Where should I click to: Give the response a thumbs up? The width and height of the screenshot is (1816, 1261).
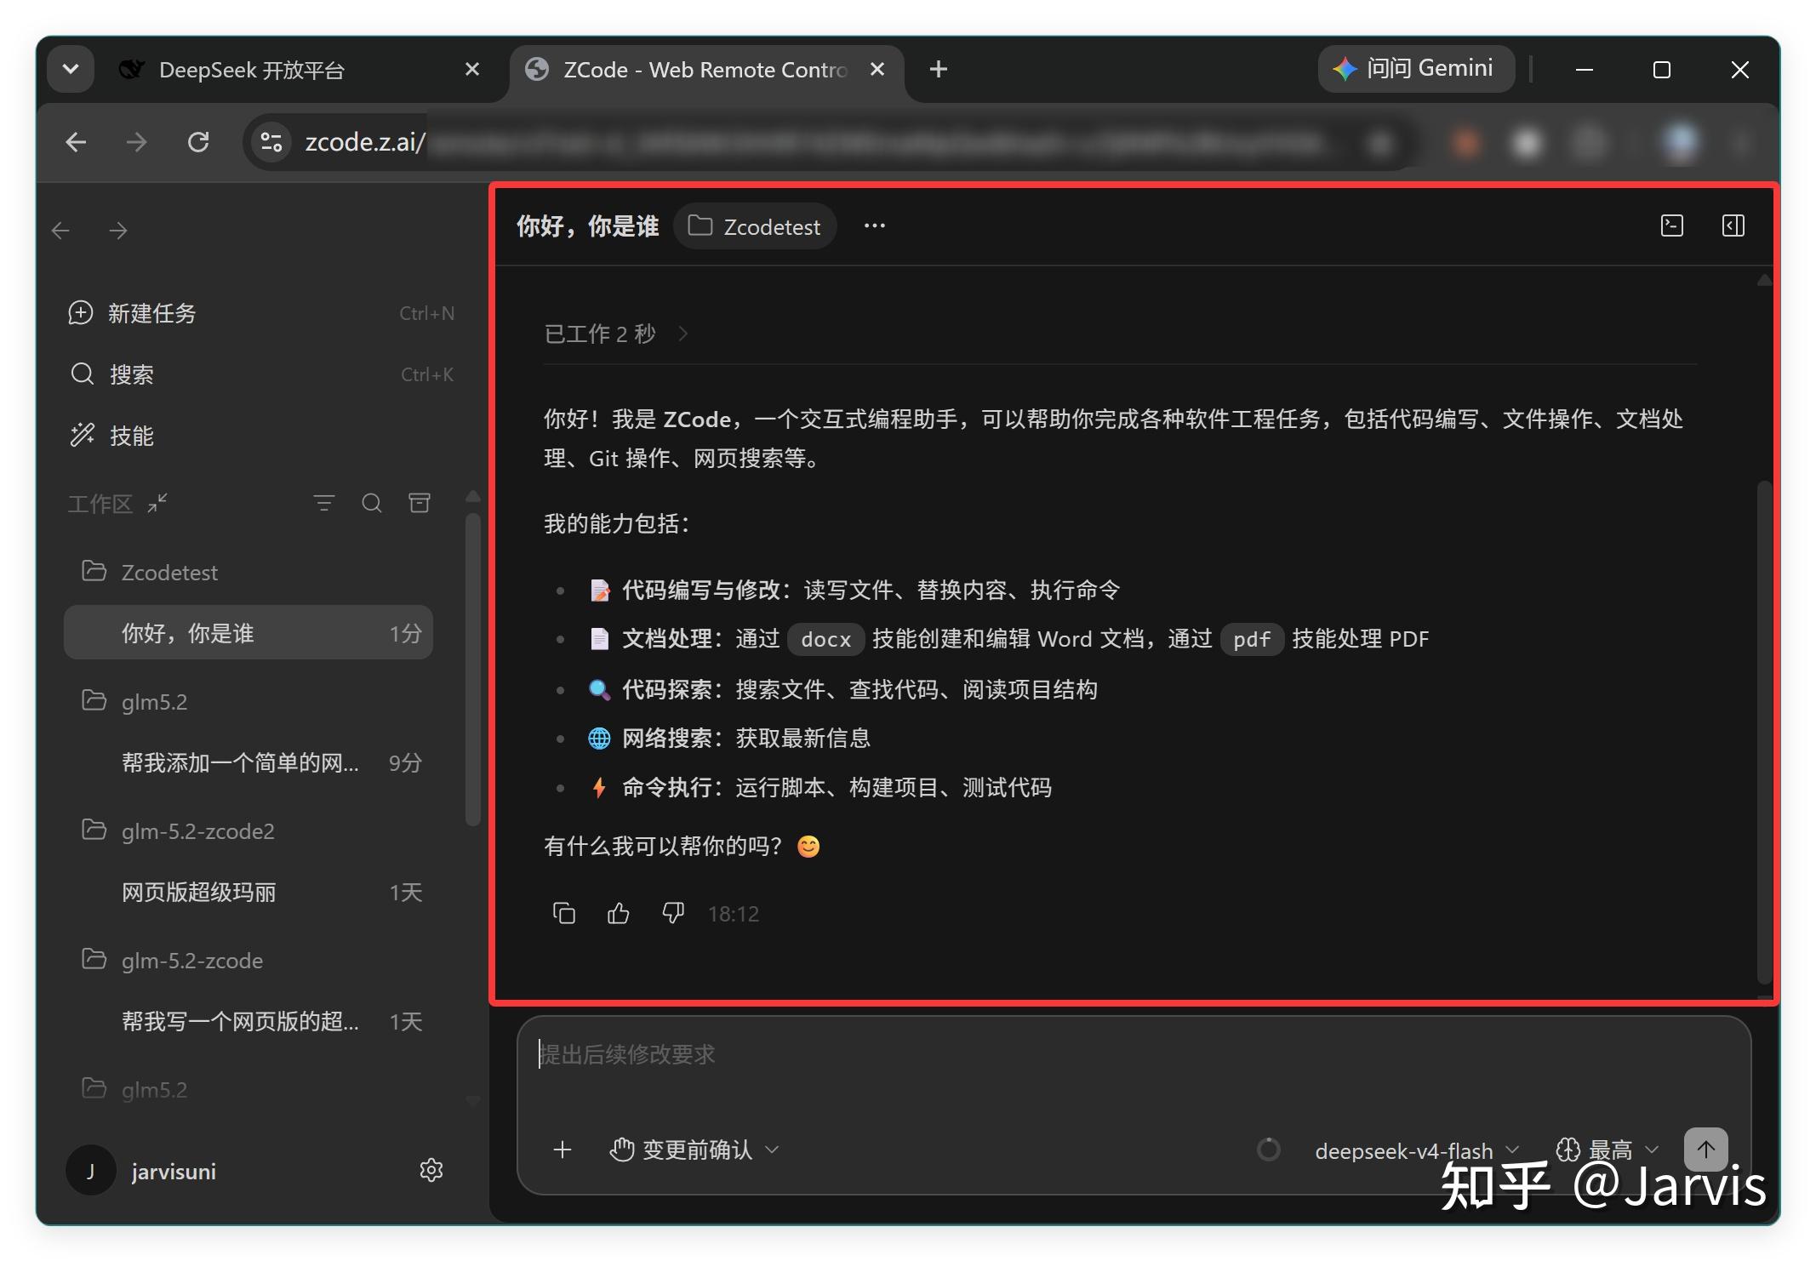(619, 914)
